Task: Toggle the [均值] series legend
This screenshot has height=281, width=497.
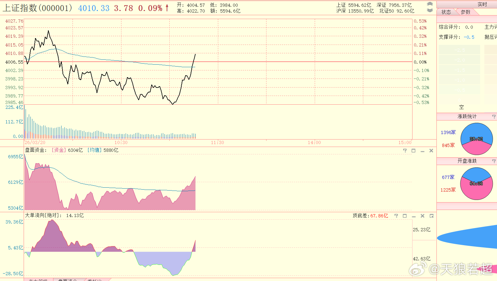Action: (x=94, y=150)
